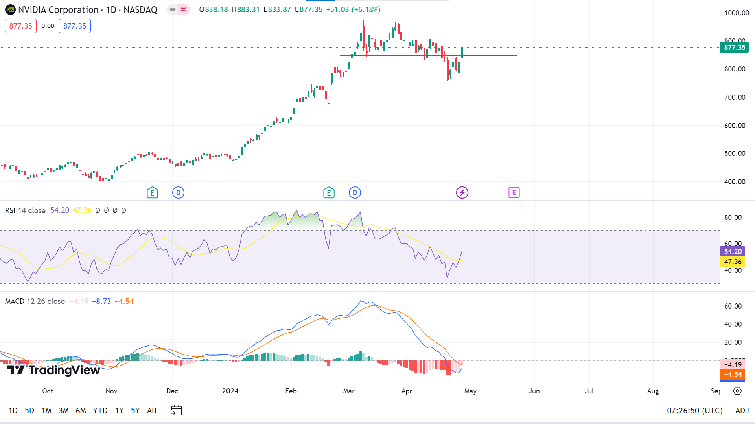Click the yellow 47.36 RSI axis label
The height and width of the screenshot is (424, 755).
coord(733,262)
